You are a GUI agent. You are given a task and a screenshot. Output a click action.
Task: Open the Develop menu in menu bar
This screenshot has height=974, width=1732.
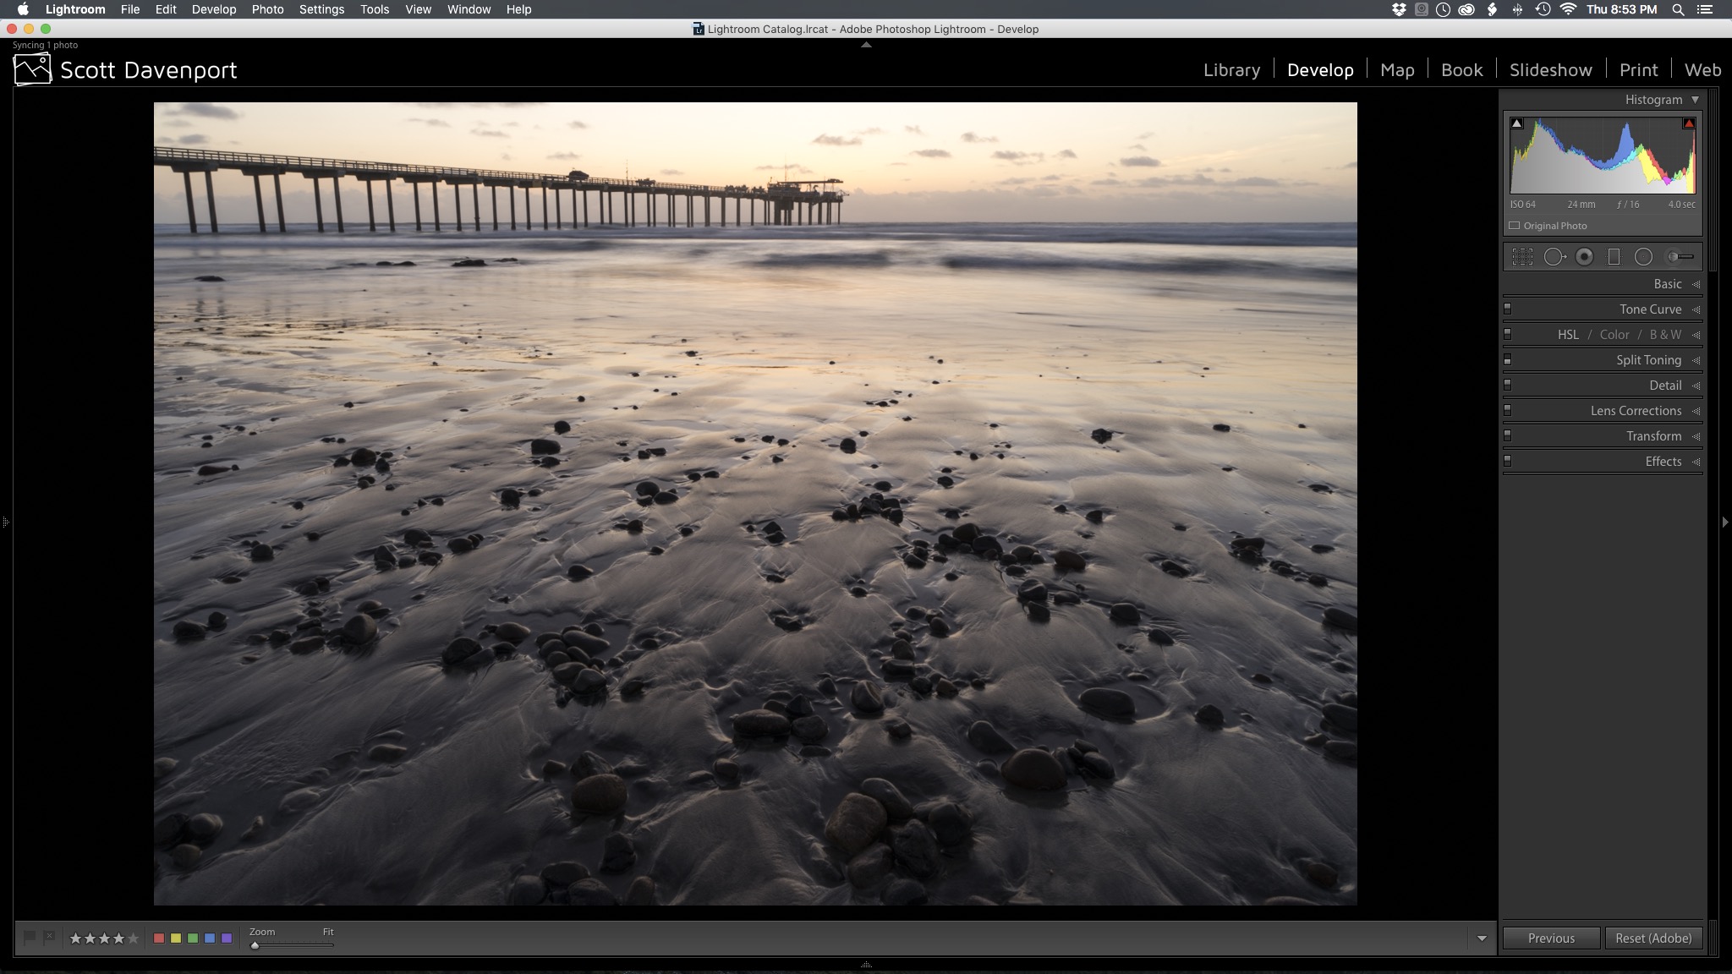(214, 9)
